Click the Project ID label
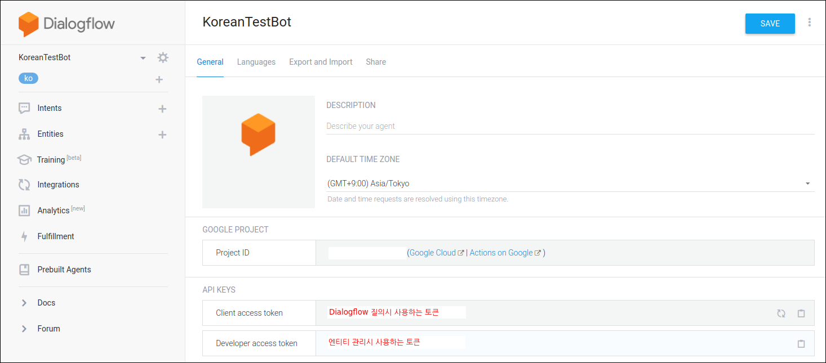Viewport: 826px width, 363px height. tap(233, 253)
